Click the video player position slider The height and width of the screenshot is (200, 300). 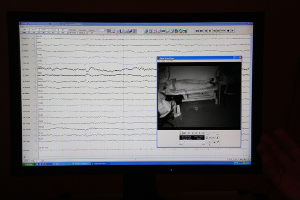192,142
